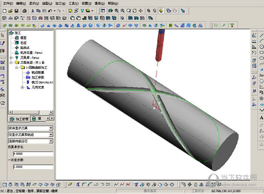Click the Open file folder icon
The width and height of the screenshot is (264, 194).
coord(11,11)
